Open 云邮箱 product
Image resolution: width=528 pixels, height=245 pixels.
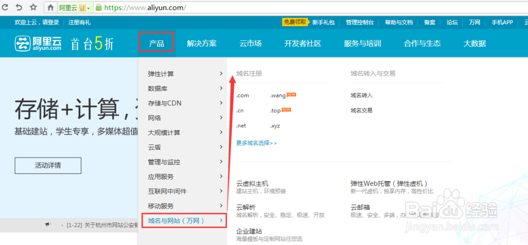[x=360, y=207]
